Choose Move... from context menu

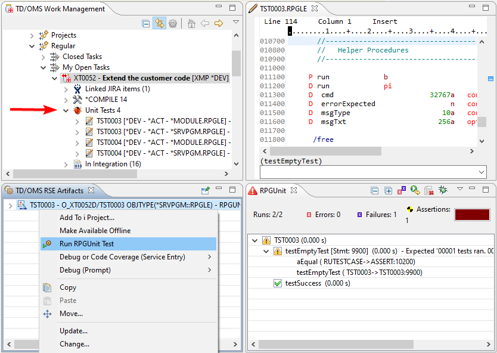pyautogui.click(x=128, y=314)
